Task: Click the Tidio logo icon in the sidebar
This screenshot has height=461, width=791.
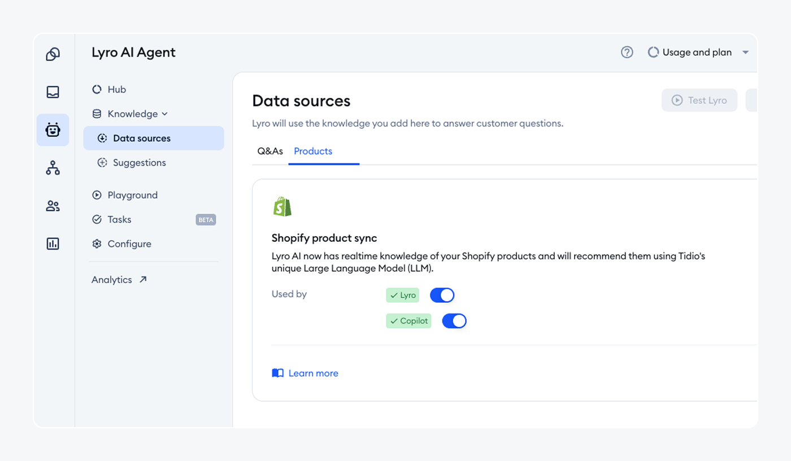Action: (x=53, y=54)
